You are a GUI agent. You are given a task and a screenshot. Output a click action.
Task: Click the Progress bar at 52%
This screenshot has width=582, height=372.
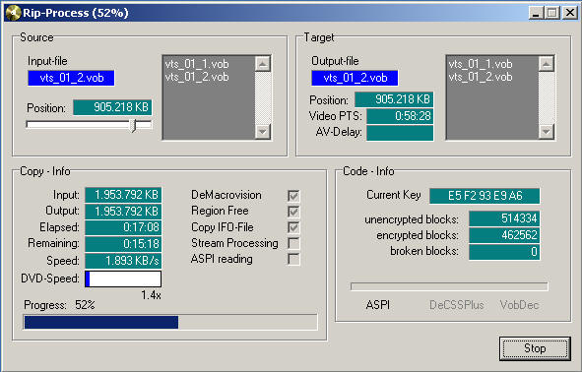pyautogui.click(x=170, y=322)
